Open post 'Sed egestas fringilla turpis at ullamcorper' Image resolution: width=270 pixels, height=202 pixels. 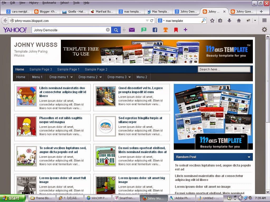tap(140, 120)
